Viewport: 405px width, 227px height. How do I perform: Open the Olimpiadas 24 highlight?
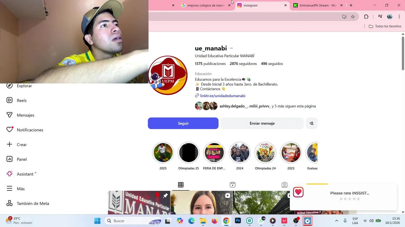click(x=265, y=153)
